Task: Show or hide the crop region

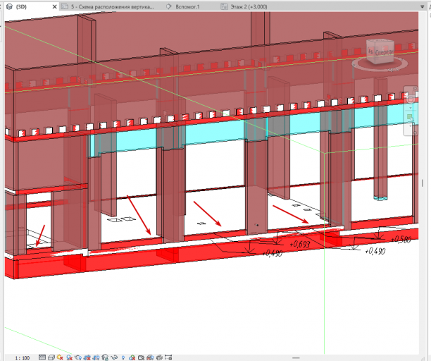Action: pos(96,357)
